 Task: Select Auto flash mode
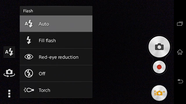pyautogui.click(x=56, y=24)
